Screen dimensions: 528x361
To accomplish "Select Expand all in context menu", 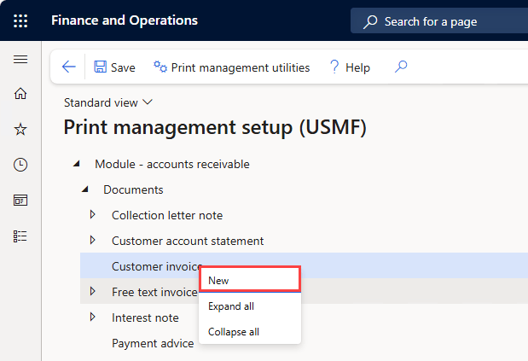I will pos(231,306).
